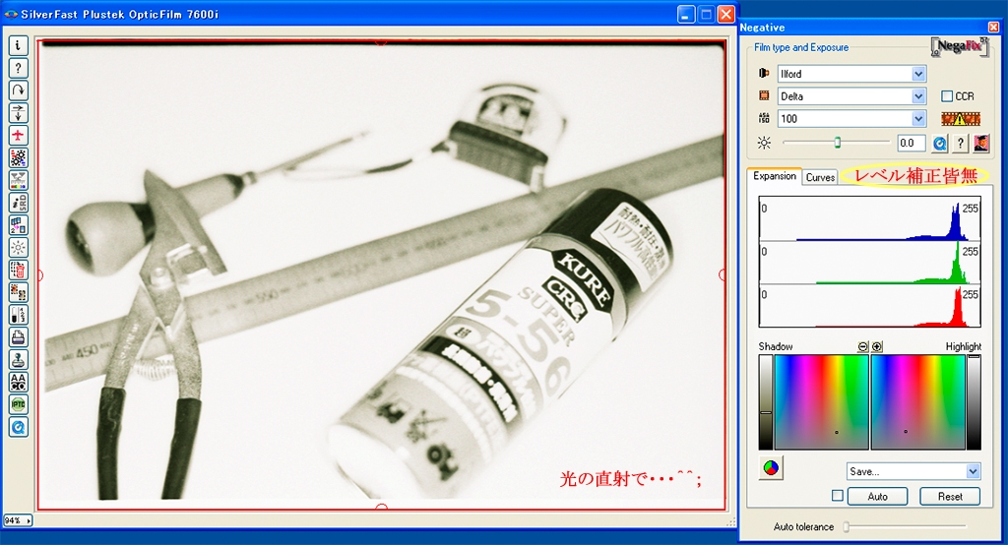
Task: Click the zoom in plus icon above color fields
Action: point(876,347)
